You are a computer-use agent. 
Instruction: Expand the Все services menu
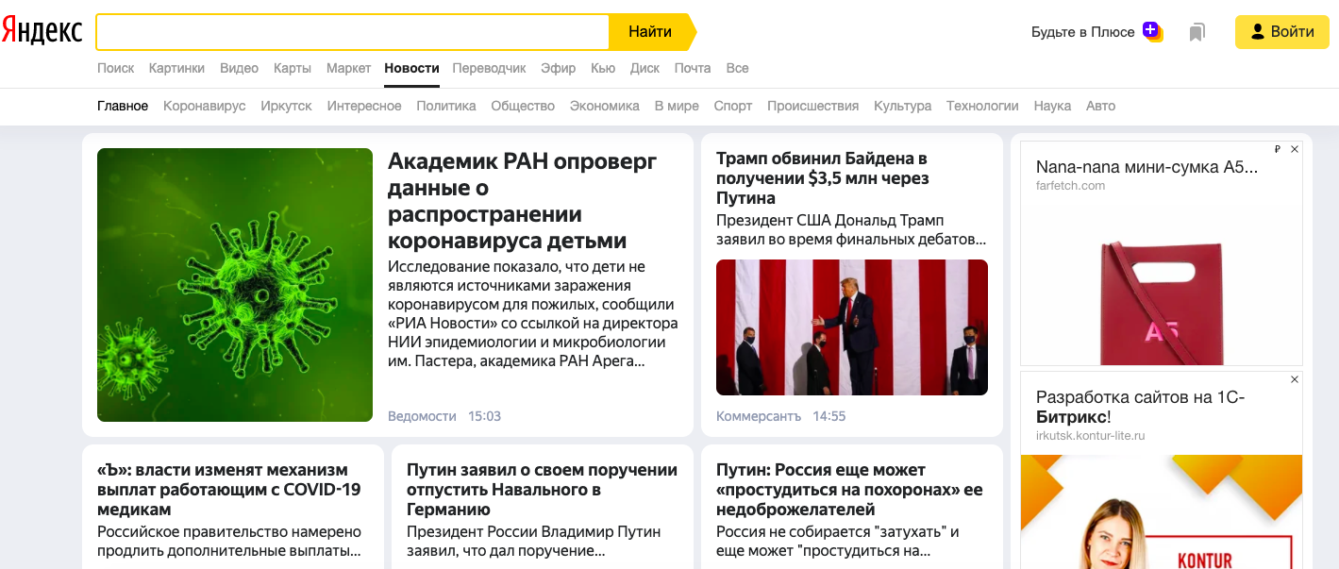point(737,68)
